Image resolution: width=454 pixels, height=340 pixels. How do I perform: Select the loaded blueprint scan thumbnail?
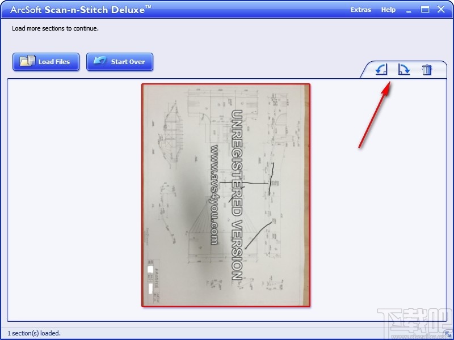point(226,195)
